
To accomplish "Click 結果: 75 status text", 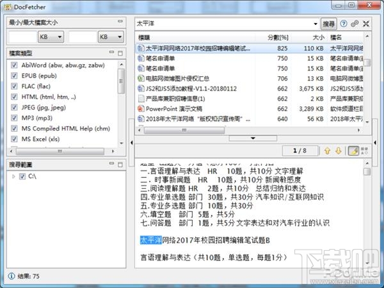I will click(28, 276).
